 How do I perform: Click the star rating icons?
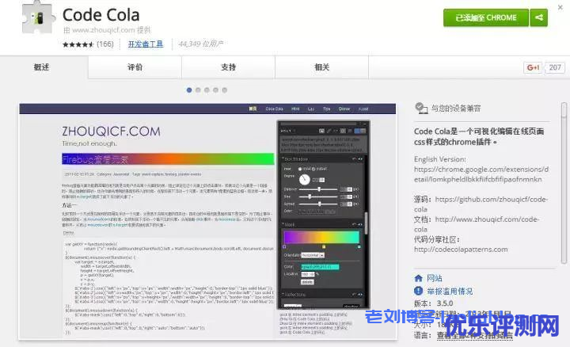pyautogui.click(x=78, y=44)
